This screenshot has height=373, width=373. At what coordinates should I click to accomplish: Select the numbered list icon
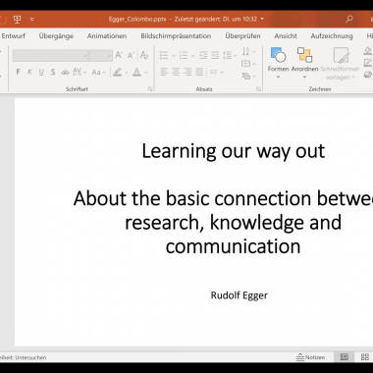click(184, 56)
